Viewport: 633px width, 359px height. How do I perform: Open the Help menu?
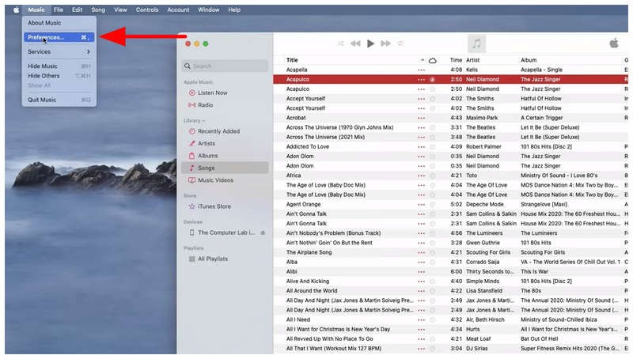(234, 9)
